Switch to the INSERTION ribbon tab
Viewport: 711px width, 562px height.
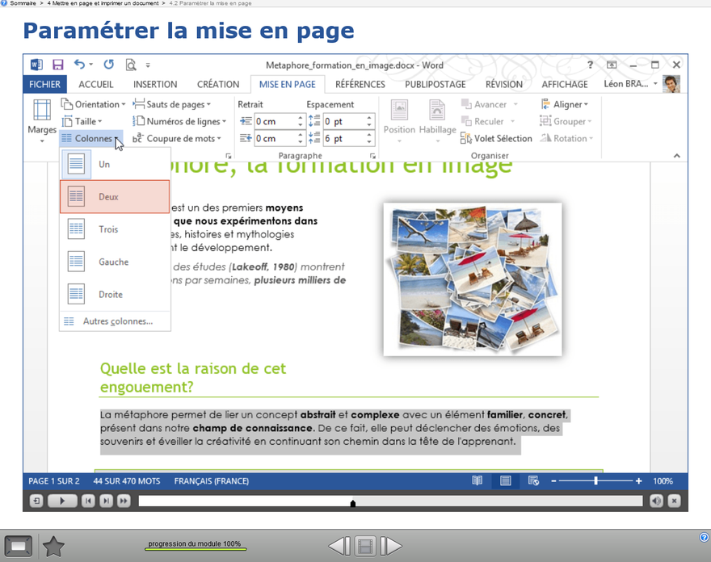[x=155, y=84]
